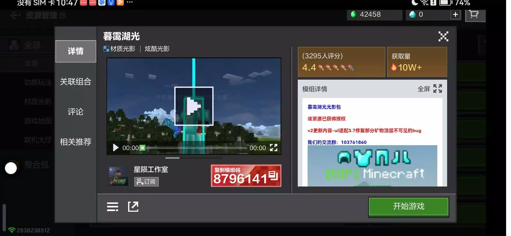Open the Minecraft VIP image in 模组详情
The width and height of the screenshot is (511, 236).
pyautogui.click(x=372, y=166)
